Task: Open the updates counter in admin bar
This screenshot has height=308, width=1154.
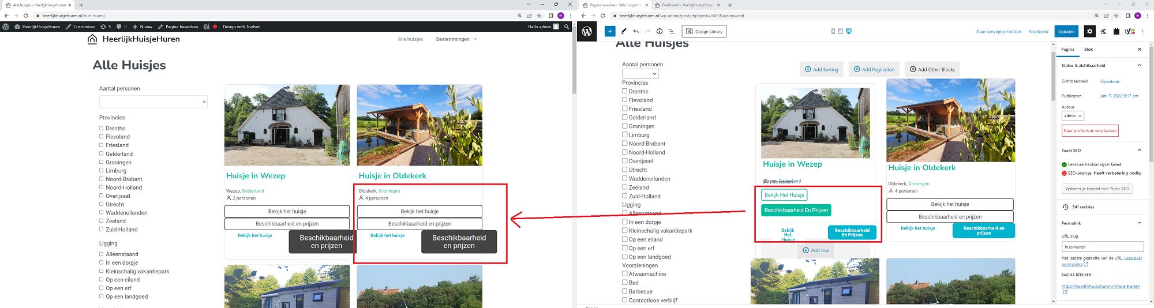Action: click(106, 27)
